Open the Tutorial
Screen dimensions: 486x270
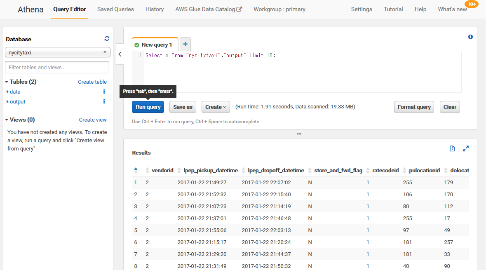[393, 9]
